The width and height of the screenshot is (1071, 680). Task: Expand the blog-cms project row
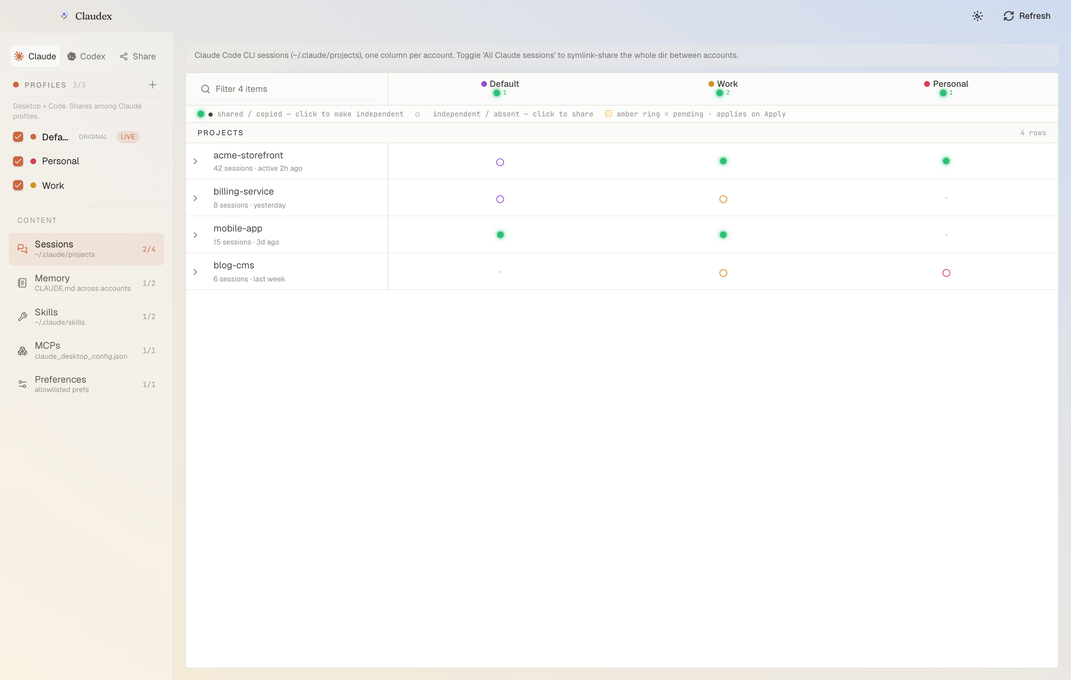[195, 272]
